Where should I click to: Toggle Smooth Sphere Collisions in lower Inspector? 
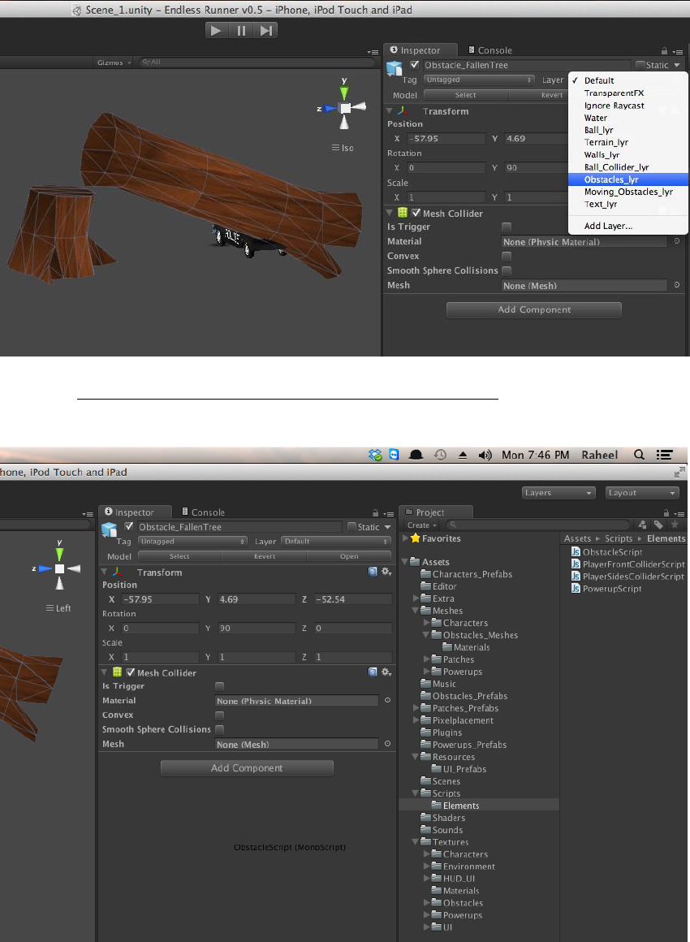pyautogui.click(x=219, y=730)
